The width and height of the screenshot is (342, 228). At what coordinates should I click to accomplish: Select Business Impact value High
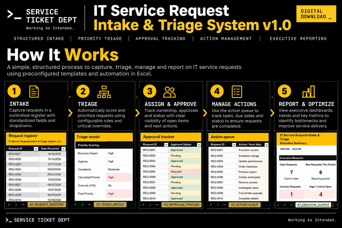click(x=119, y=153)
